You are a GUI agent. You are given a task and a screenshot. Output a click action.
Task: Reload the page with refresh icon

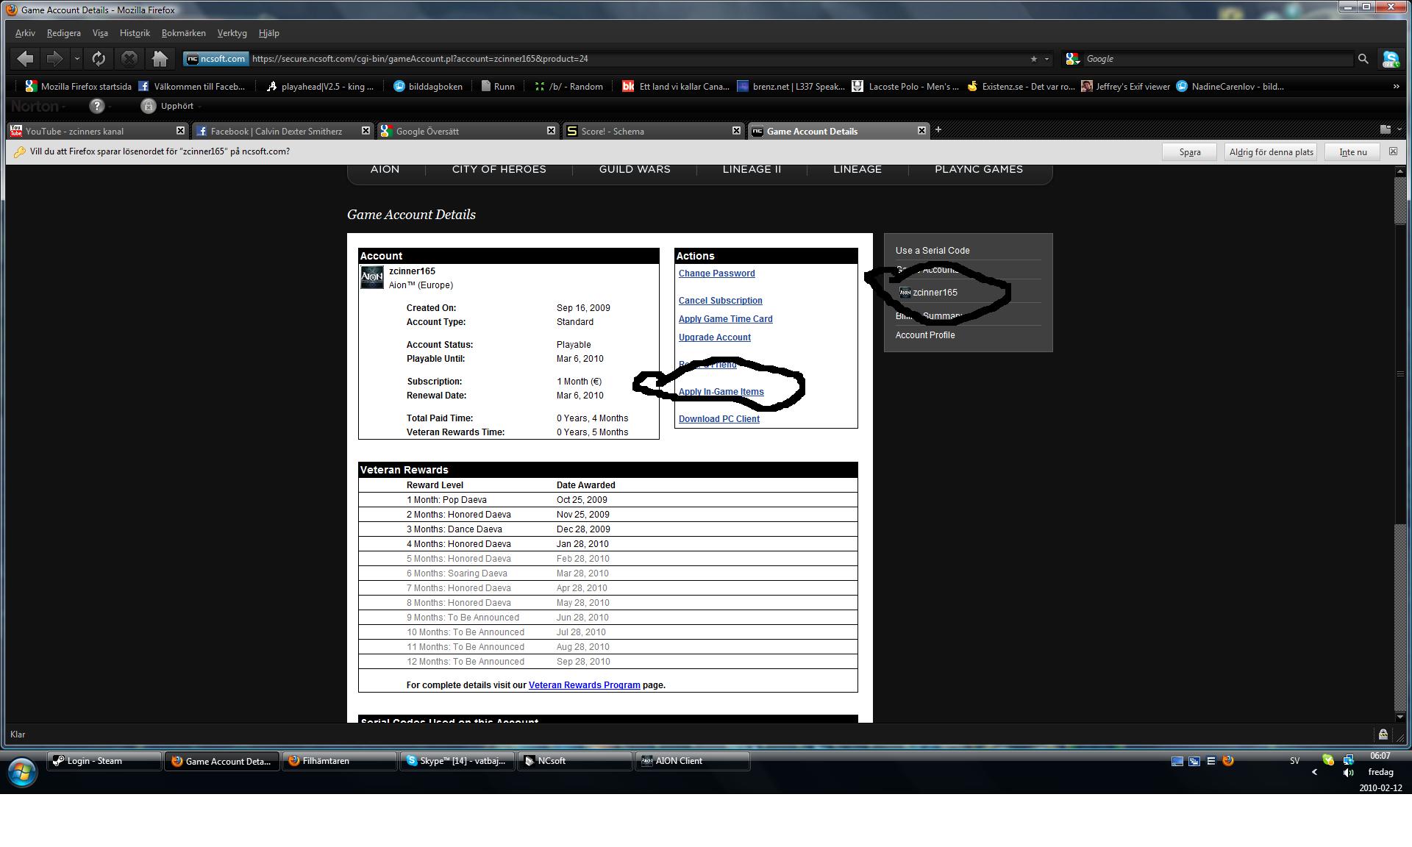point(99,59)
